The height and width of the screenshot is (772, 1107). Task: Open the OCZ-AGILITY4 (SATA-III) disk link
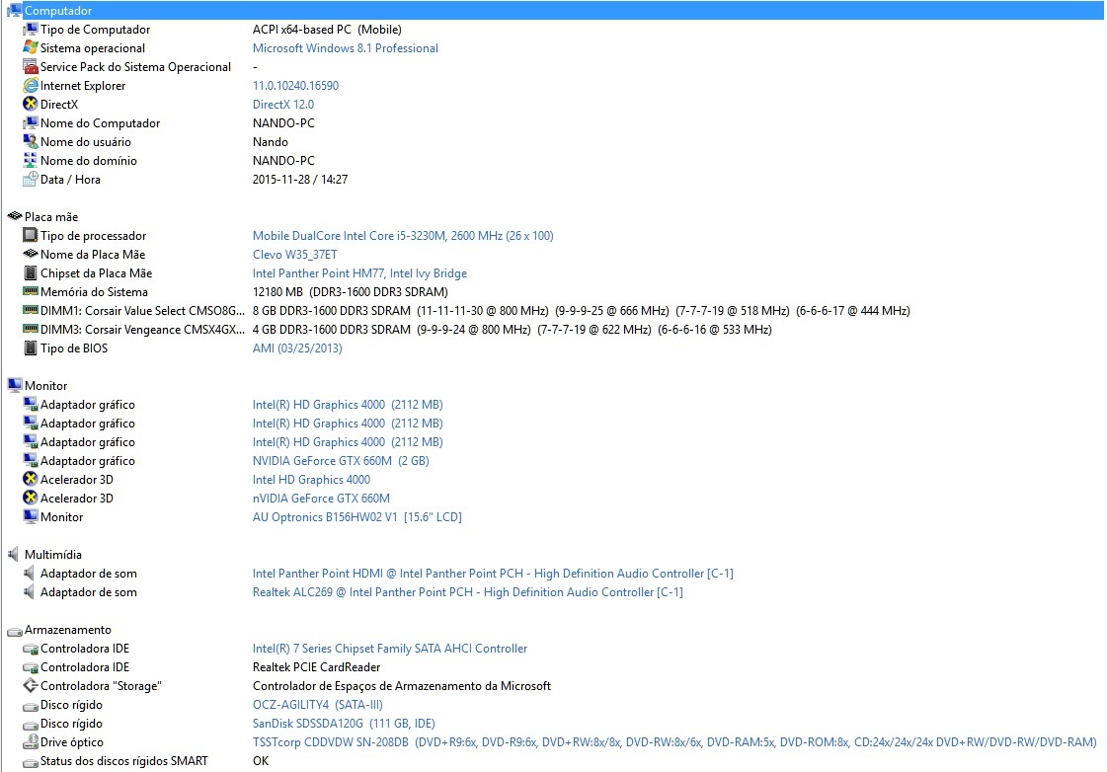click(317, 705)
